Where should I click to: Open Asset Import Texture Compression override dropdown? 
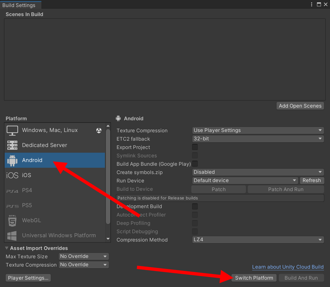point(84,265)
